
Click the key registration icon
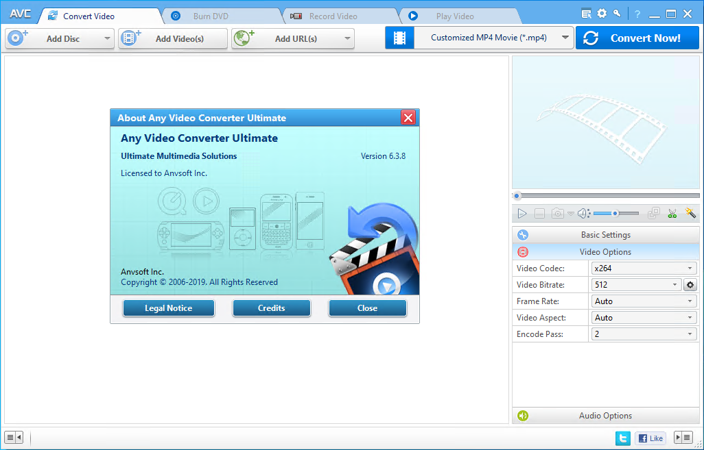(618, 14)
